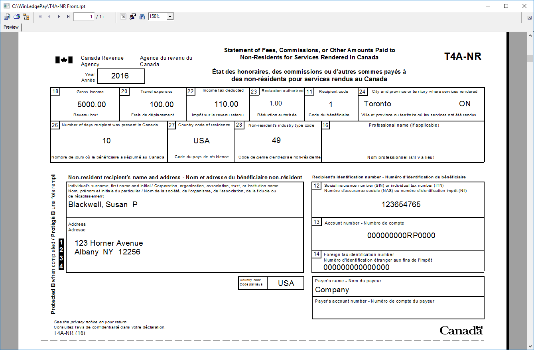Click the stop loading icon

[123, 17]
